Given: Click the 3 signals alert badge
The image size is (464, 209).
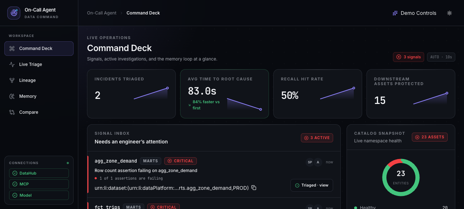Looking at the screenshot, I should tap(409, 57).
